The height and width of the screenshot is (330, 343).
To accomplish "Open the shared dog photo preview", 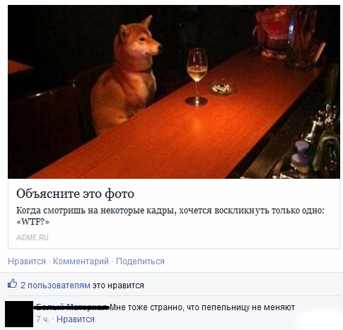I will [x=174, y=92].
